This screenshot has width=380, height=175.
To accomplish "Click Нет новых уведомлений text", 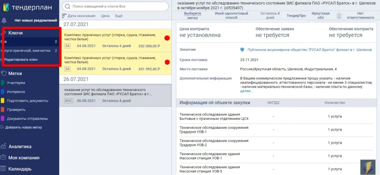I will pyautogui.click(x=36, y=20).
